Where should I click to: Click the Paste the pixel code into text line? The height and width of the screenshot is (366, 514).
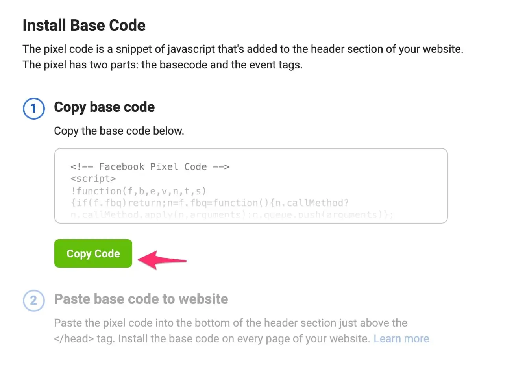231,323
